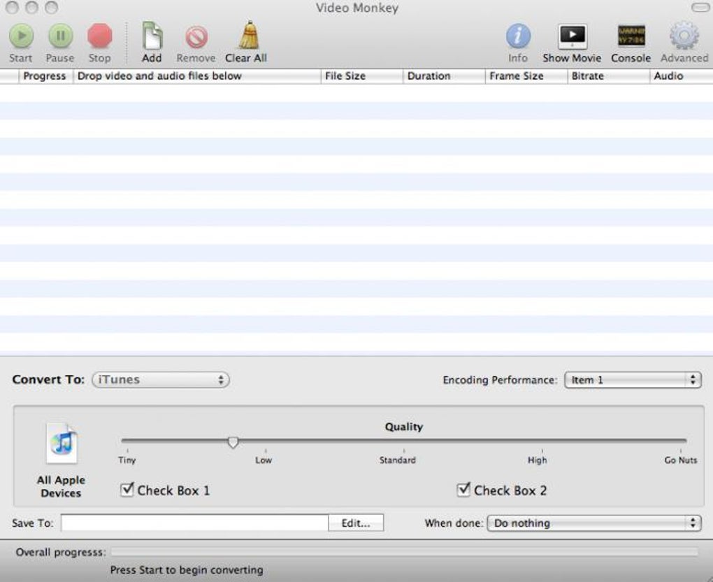Click the Save To path field

coord(194,523)
